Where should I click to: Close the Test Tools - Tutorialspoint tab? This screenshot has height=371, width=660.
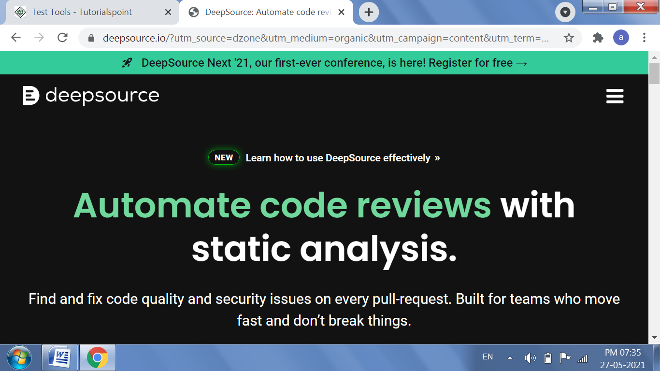click(x=168, y=12)
